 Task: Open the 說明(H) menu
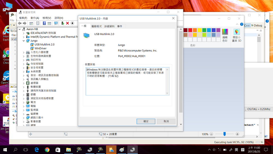point(59,18)
